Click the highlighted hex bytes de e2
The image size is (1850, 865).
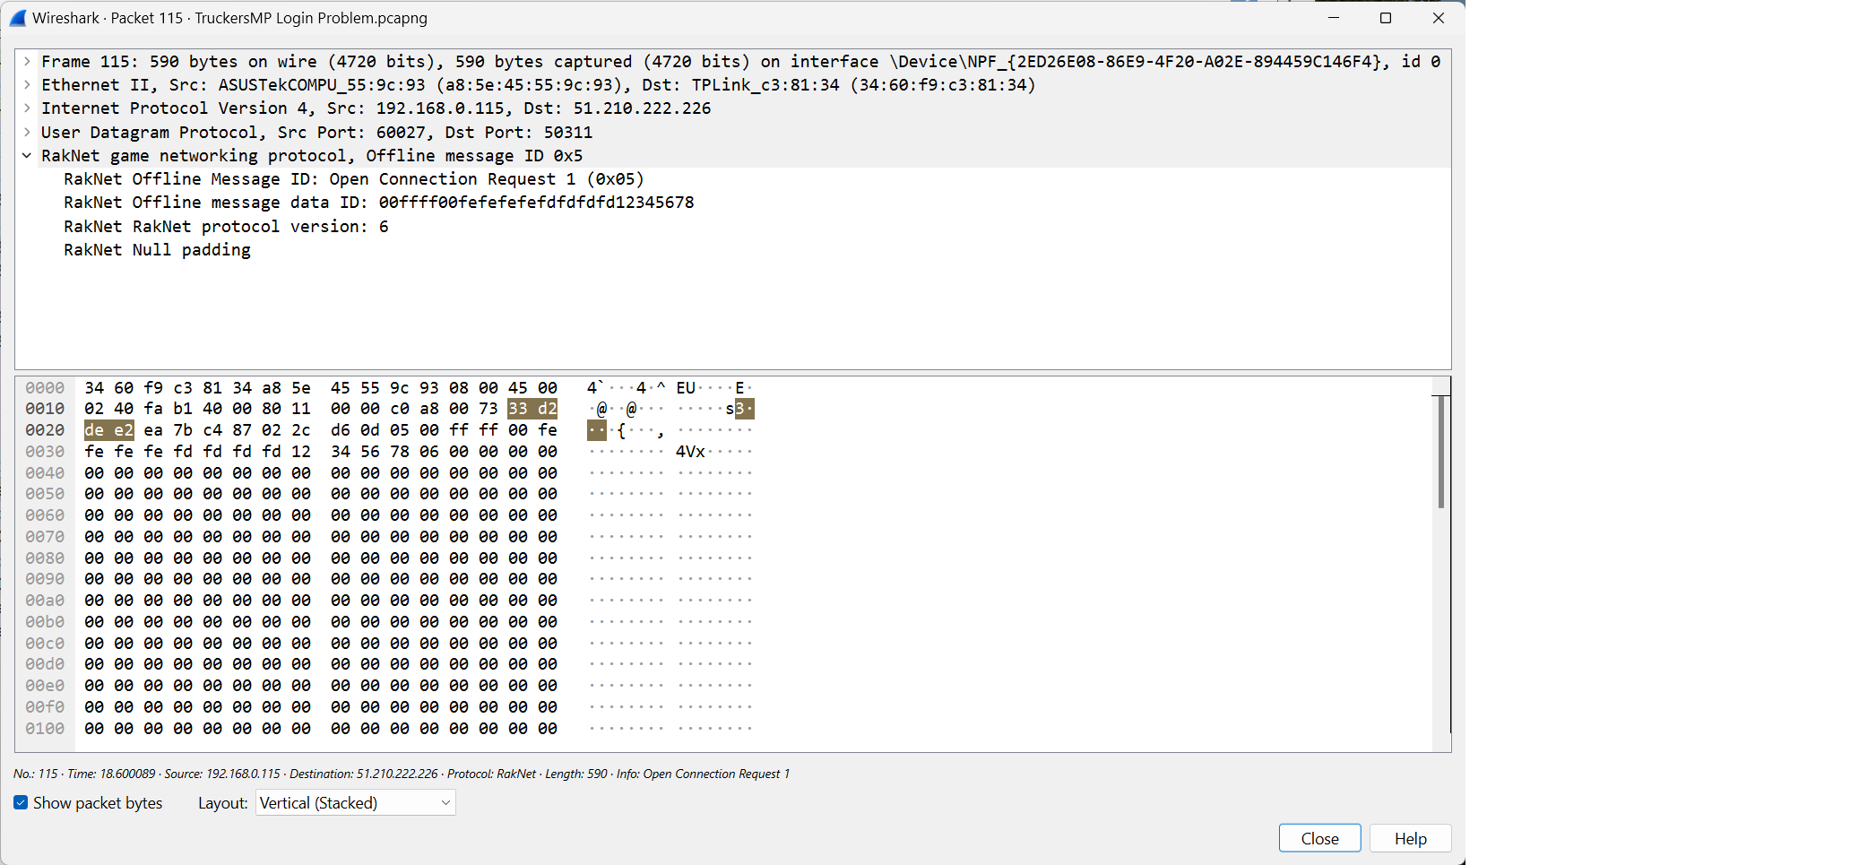pyautogui.click(x=109, y=430)
